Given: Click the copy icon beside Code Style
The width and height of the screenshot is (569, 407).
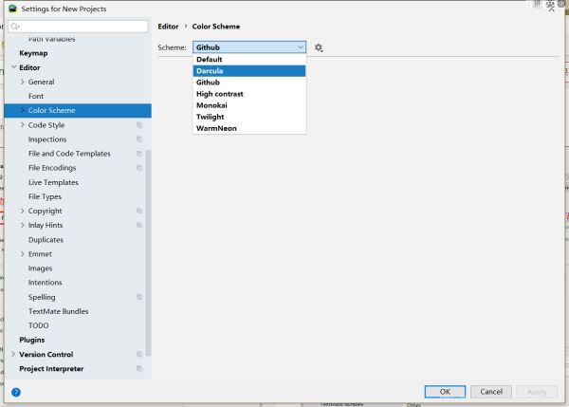Looking at the screenshot, I should 138,125.
